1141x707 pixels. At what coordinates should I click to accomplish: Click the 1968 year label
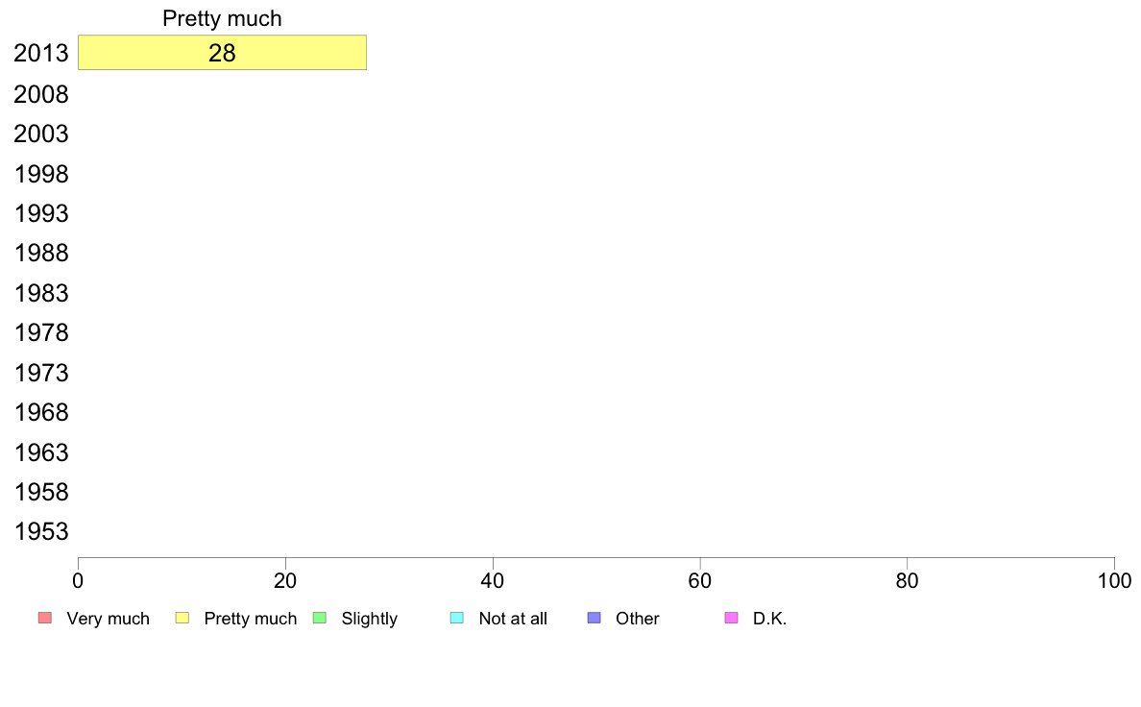[x=40, y=413]
